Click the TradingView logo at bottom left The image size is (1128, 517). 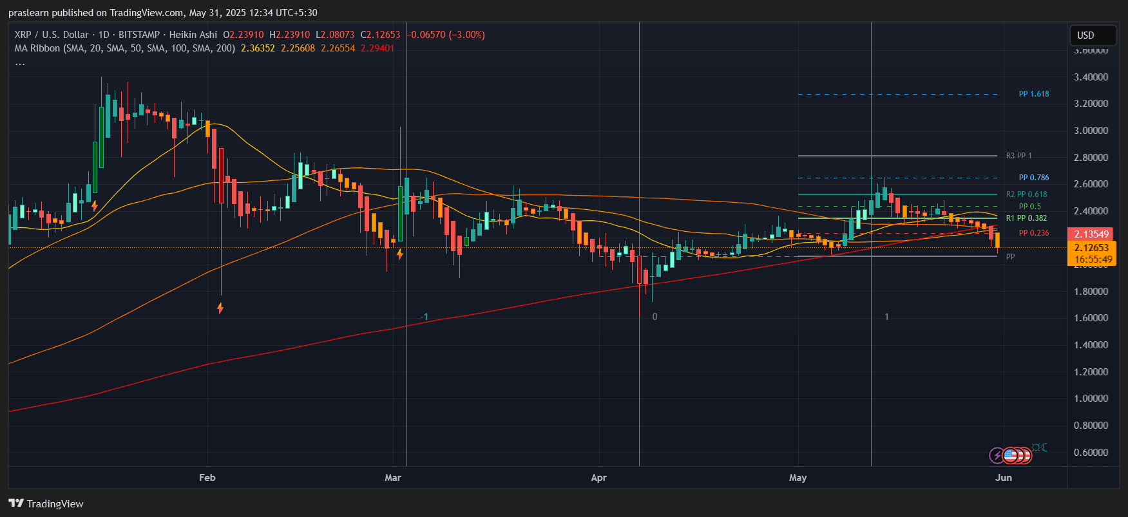coord(46,503)
